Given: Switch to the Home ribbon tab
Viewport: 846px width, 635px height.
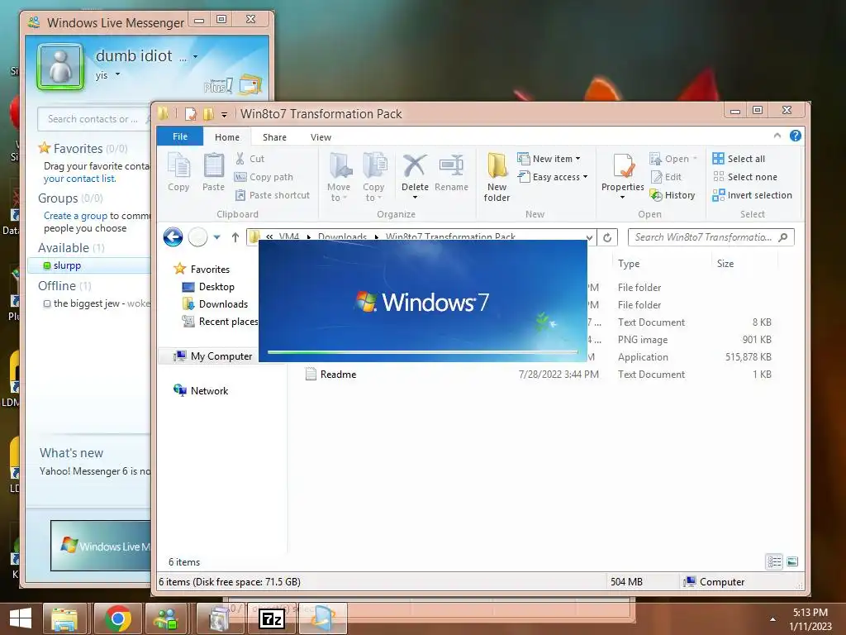Looking at the screenshot, I should pos(227,137).
